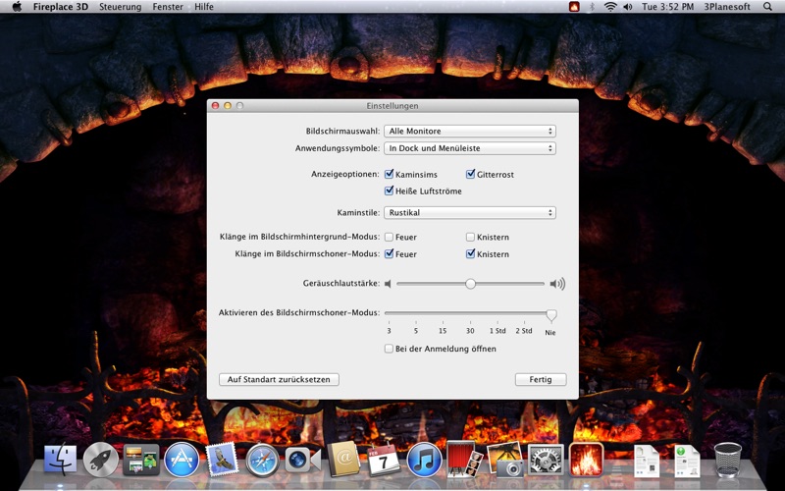Disable Heiße Luftströme option

pyautogui.click(x=389, y=191)
